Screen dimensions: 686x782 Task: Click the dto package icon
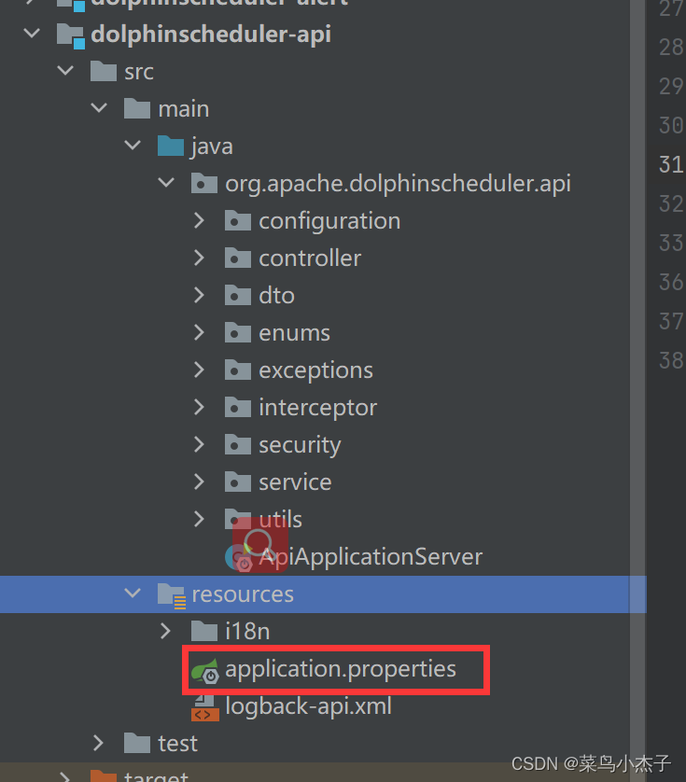[238, 295]
